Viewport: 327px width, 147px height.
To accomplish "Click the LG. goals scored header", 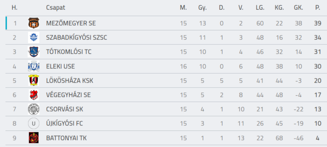I will pyautogui.click(x=260, y=8).
